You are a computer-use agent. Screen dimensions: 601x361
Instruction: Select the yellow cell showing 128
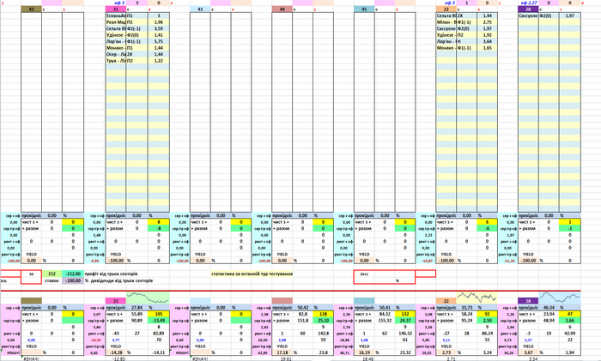click(x=323, y=314)
